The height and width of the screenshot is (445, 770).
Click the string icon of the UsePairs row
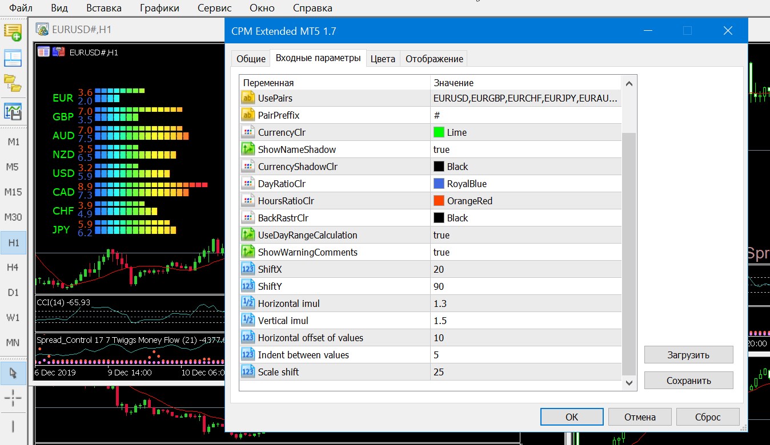tap(248, 98)
